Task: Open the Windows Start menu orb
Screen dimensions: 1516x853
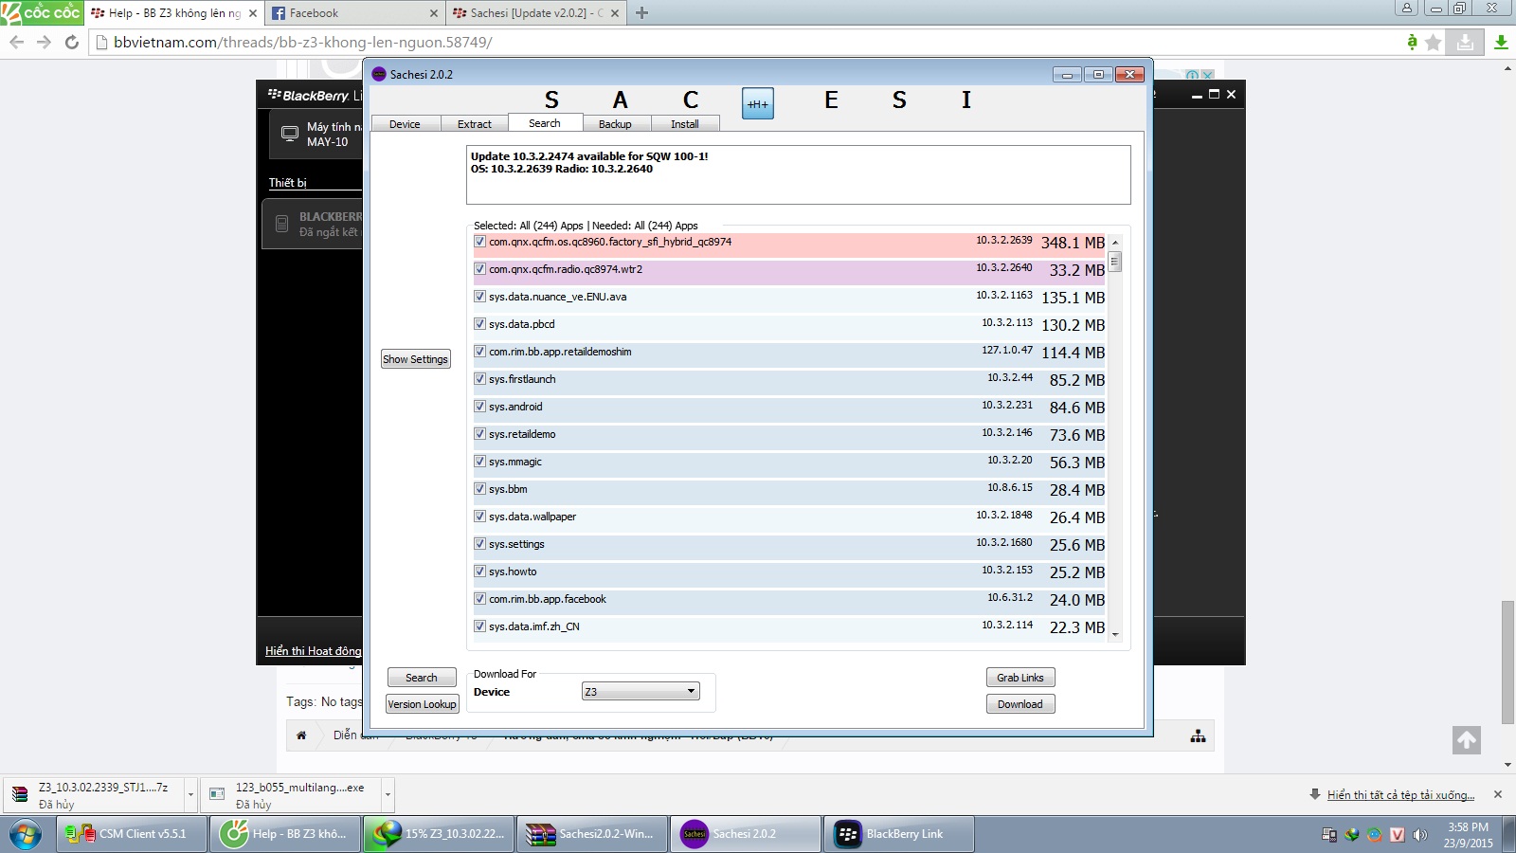Action: (26, 834)
